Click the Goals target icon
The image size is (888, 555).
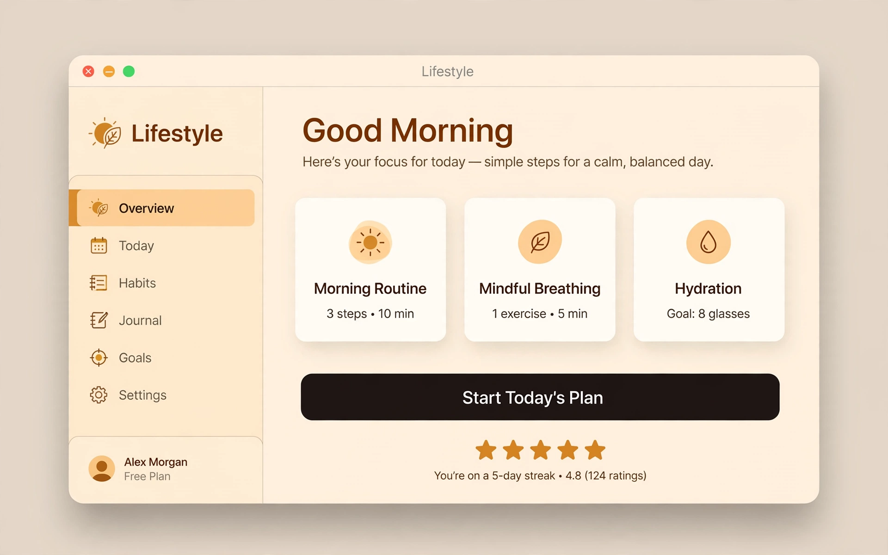click(x=99, y=358)
